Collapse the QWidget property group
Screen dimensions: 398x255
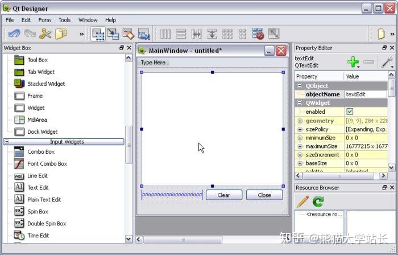pyautogui.click(x=300, y=102)
